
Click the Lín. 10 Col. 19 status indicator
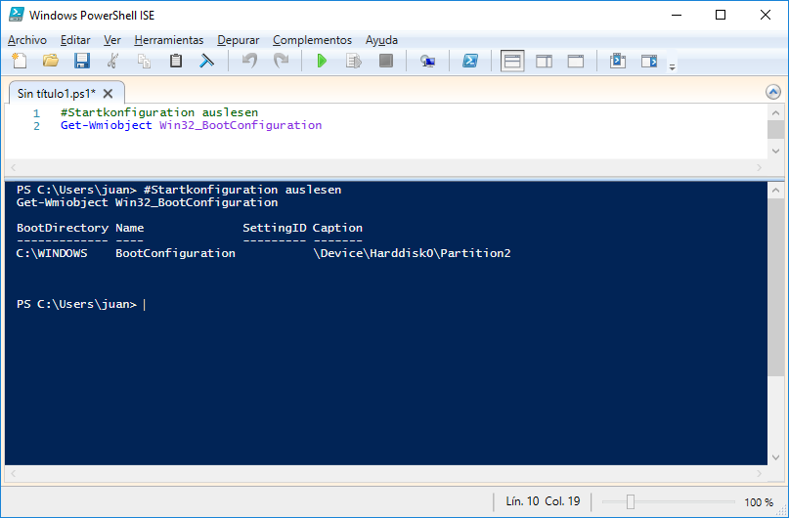[x=543, y=501]
